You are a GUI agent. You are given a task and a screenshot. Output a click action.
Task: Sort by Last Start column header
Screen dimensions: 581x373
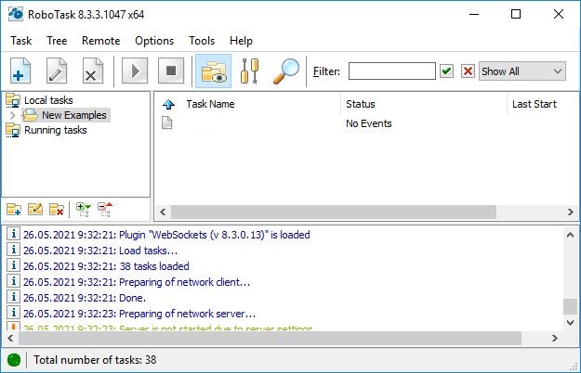pos(534,104)
